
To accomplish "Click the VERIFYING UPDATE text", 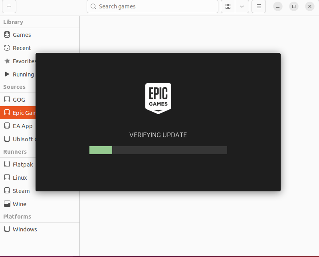I will coord(158,135).
